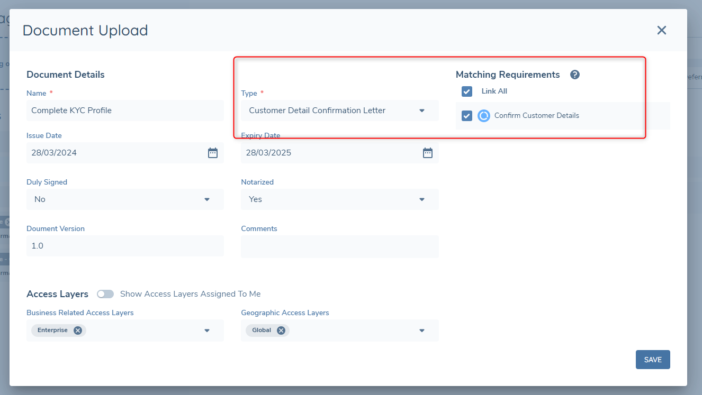
Task: Toggle Show Access Layers Assigned To Me
Action: (x=105, y=294)
